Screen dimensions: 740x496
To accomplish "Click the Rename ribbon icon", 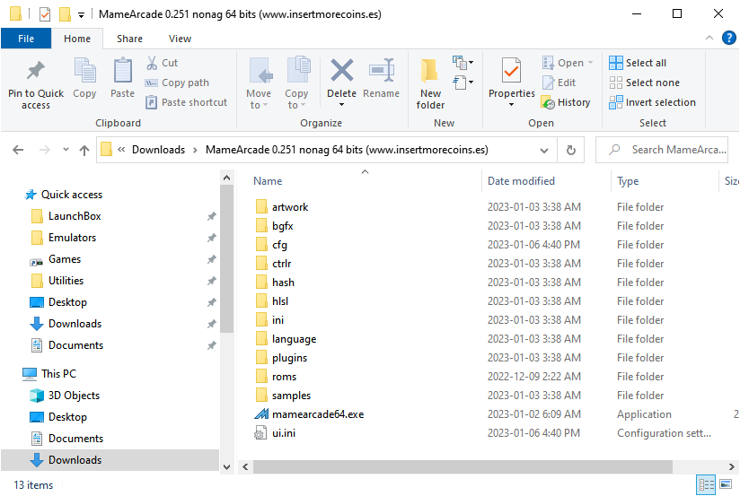I will click(x=382, y=70).
